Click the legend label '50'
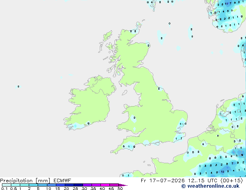This screenshot has width=246, height=190. click(120, 188)
